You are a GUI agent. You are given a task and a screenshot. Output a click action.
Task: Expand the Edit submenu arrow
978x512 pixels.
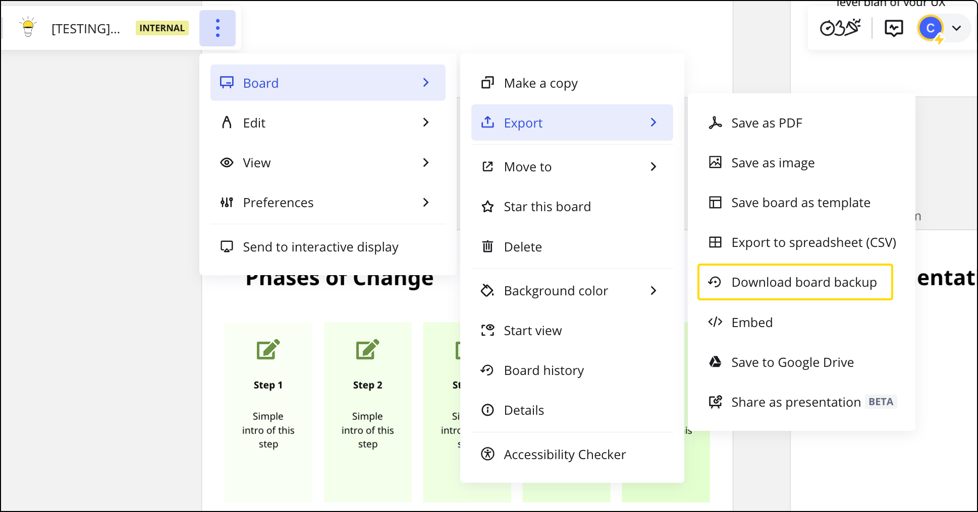[425, 122]
